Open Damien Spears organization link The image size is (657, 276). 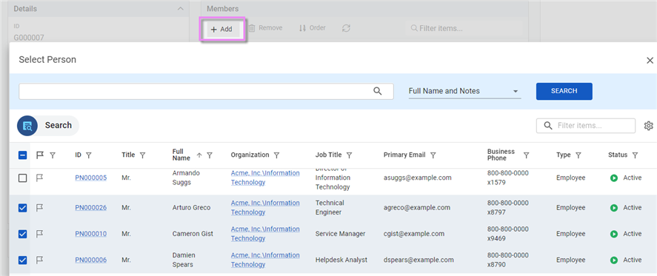(265, 260)
